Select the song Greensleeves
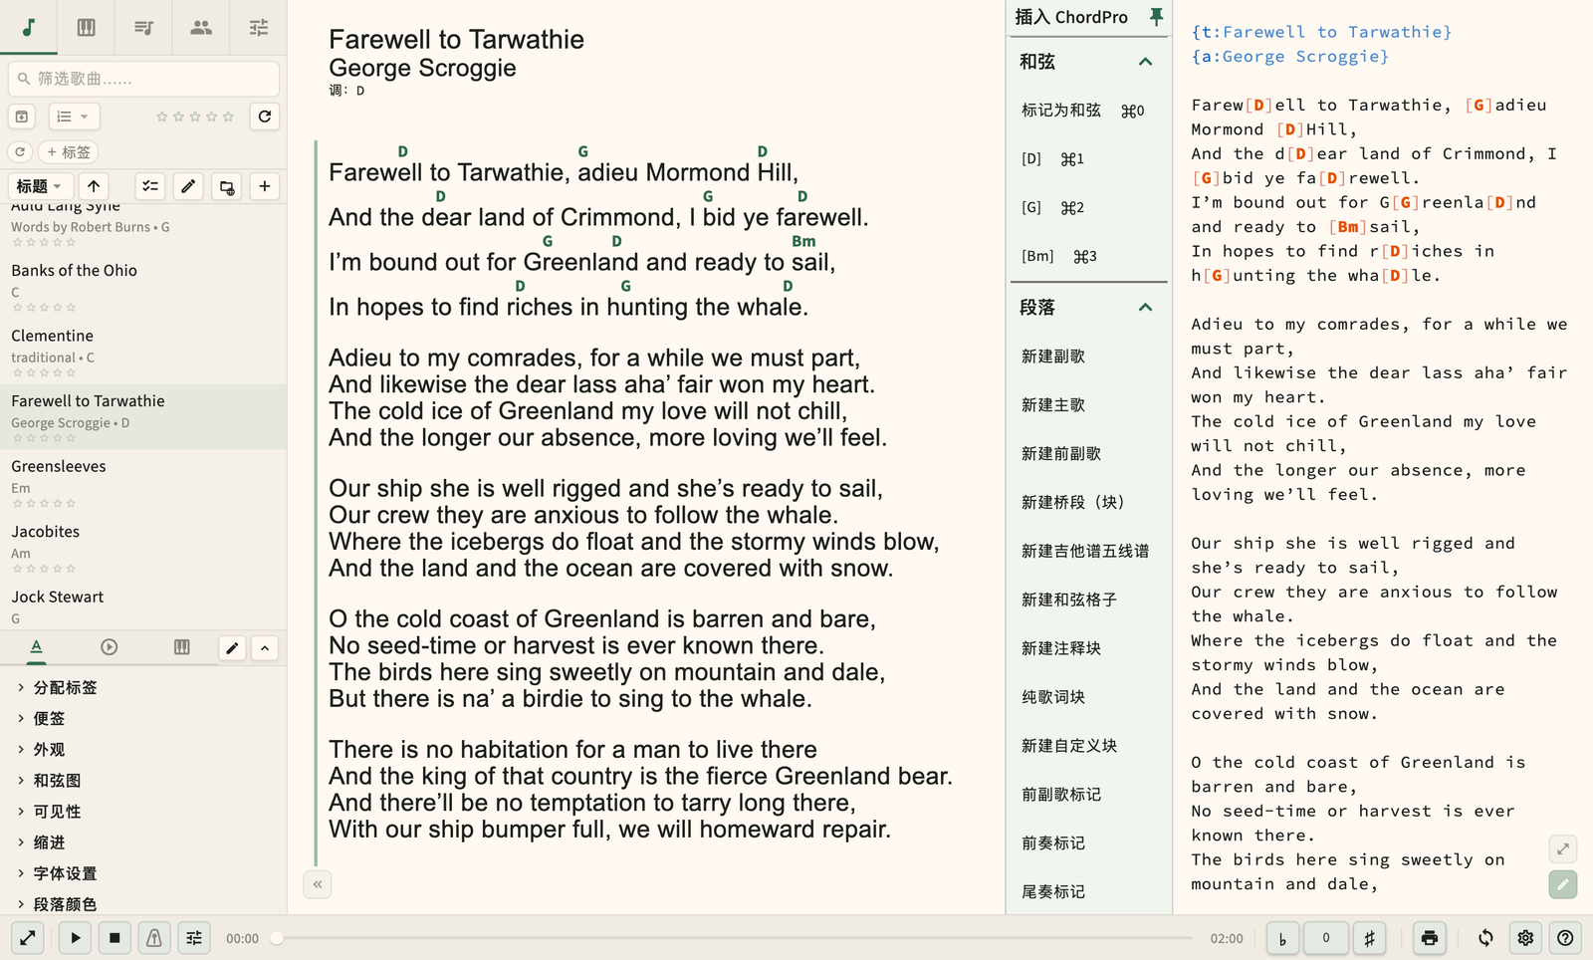Screen dimensions: 1593x960 [x=143, y=482]
